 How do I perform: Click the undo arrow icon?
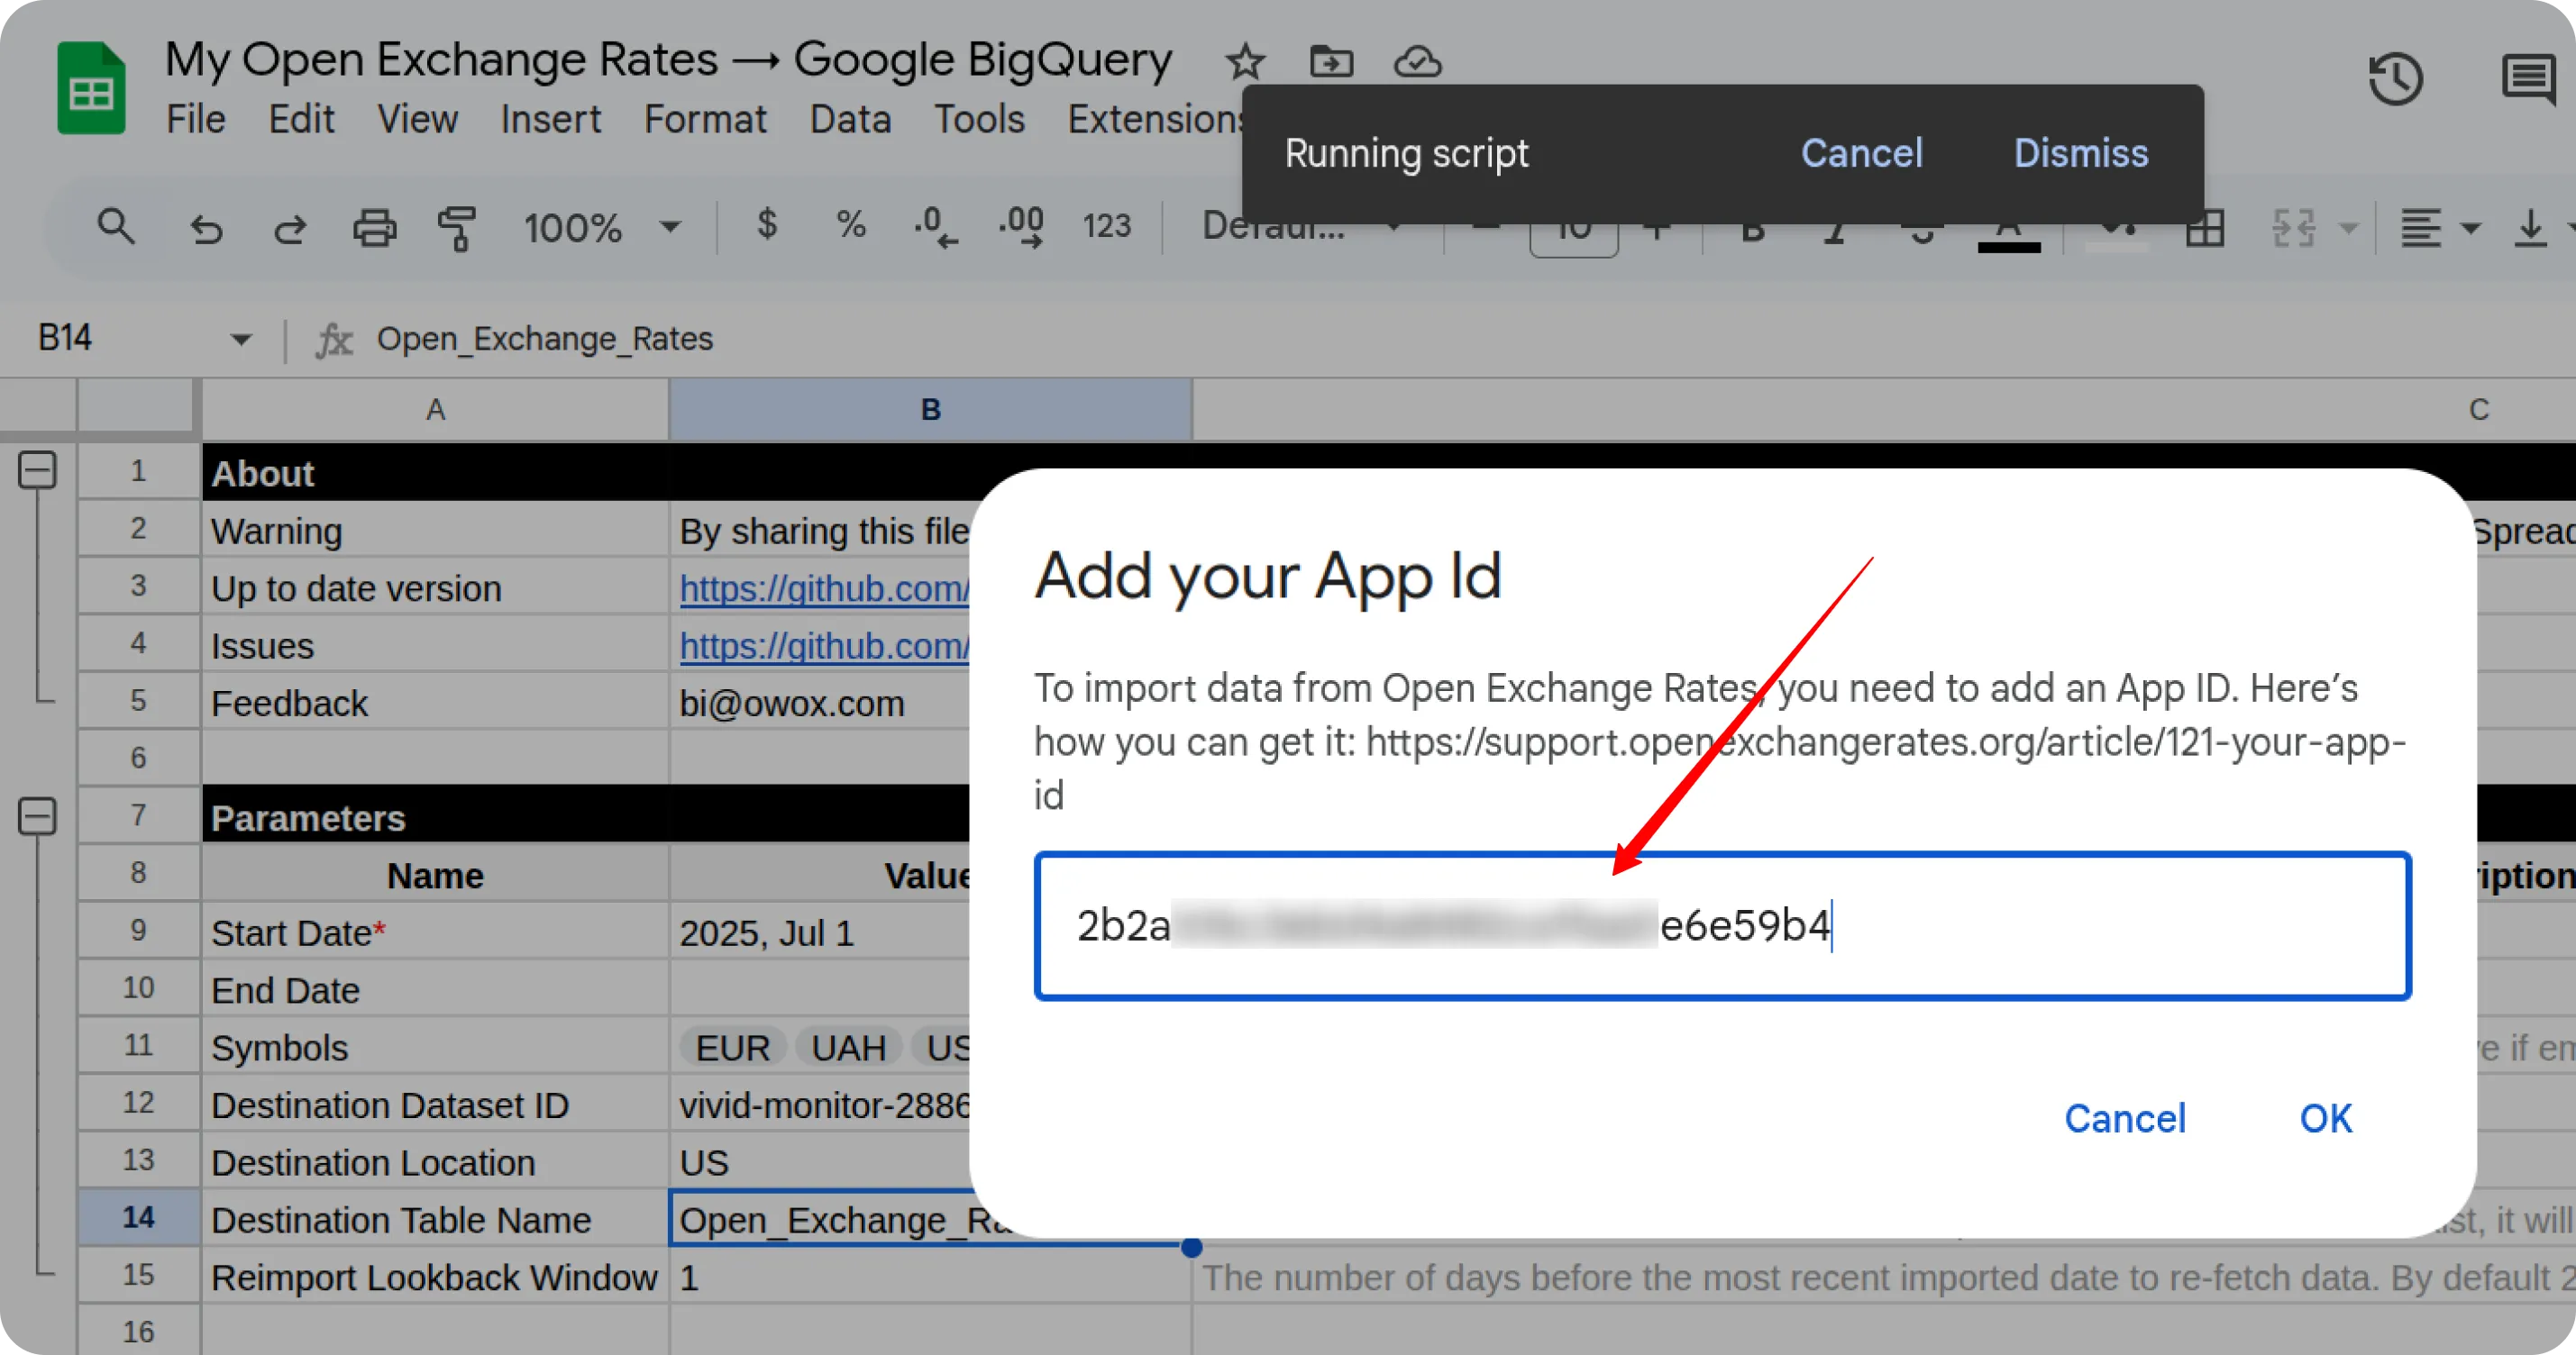tap(206, 229)
